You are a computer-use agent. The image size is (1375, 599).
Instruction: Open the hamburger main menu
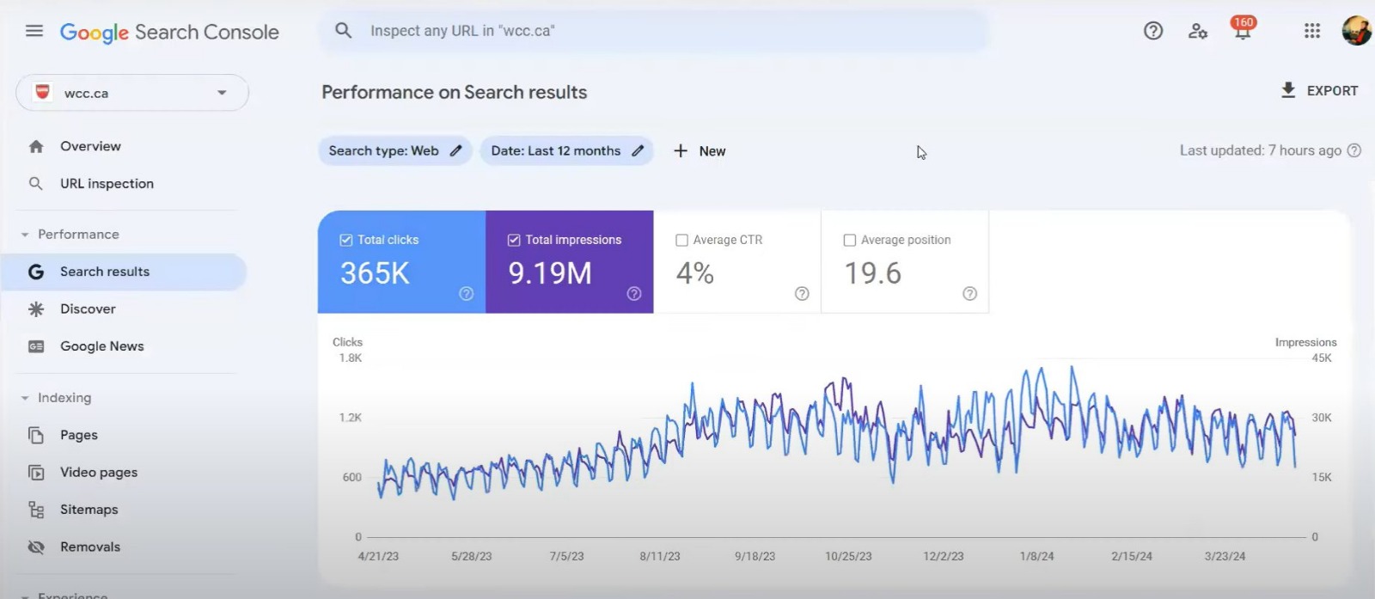coord(34,31)
